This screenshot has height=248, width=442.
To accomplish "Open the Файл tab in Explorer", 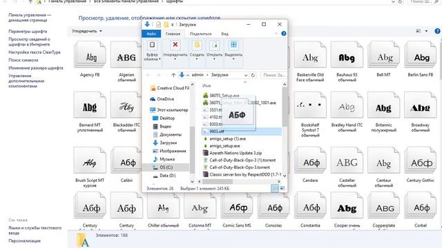I will [x=151, y=34].
